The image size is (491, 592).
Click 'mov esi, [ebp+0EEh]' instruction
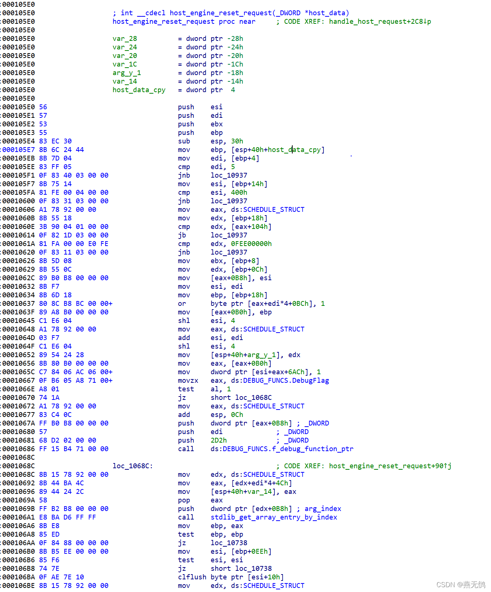225,551
